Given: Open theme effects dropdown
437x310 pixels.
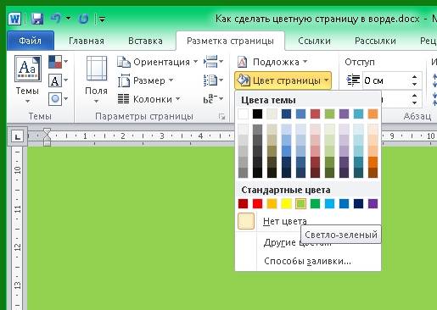Looking at the screenshot, I should [x=58, y=99].
